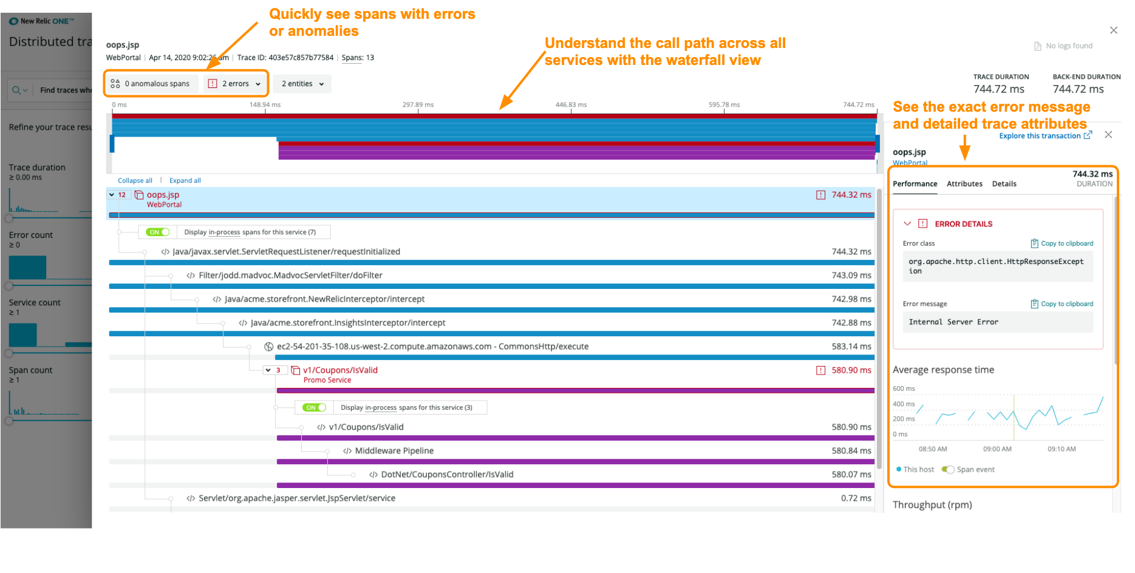This screenshot has height=573, width=1135.
Task: Toggle This host legend item
Action: click(915, 470)
